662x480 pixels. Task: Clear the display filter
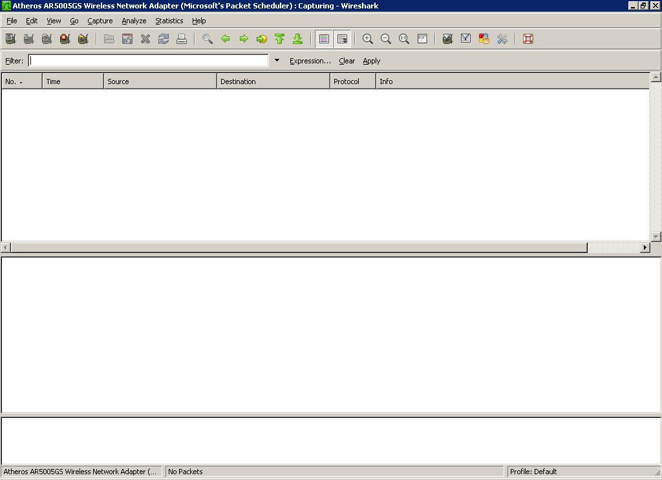(347, 61)
